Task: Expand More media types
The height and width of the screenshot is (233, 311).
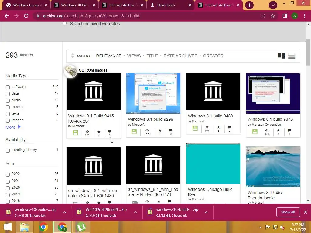Action: [x=13, y=127]
